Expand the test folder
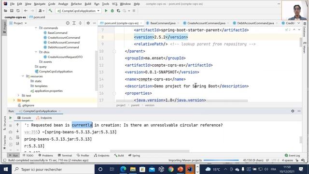Screen dimensions: 309x174 point(18,95)
